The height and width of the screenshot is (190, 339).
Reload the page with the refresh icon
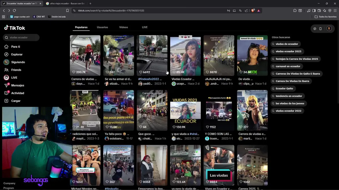tap(14, 11)
